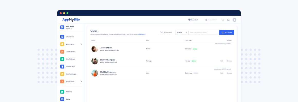Select the Matilda Robinson name
Image resolution: width=298 pixels, height=102 pixels.
point(108,72)
